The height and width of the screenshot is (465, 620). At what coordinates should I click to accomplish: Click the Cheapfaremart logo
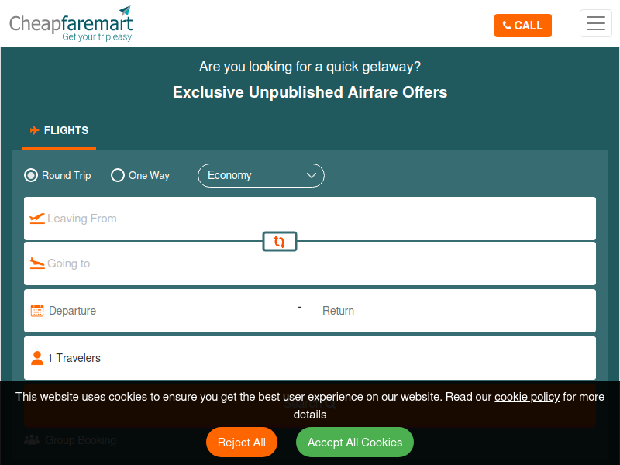tap(71, 24)
